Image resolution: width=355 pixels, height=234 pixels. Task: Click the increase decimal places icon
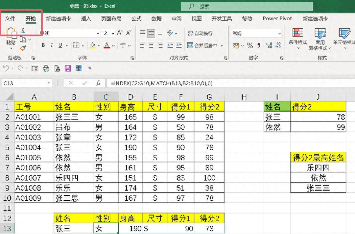pyautogui.click(x=269, y=45)
